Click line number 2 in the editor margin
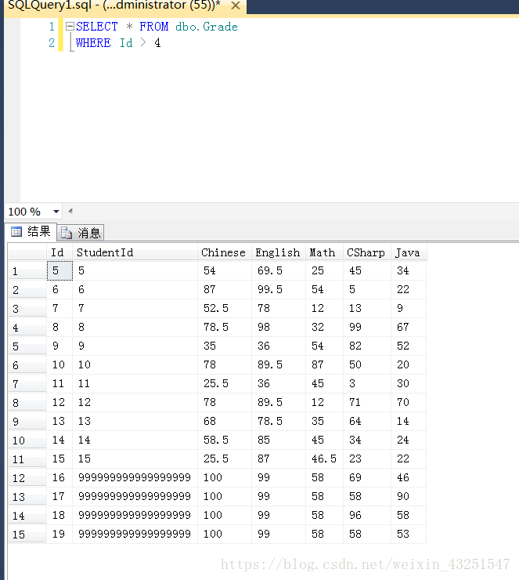This screenshot has height=580, width=519. pyautogui.click(x=52, y=43)
